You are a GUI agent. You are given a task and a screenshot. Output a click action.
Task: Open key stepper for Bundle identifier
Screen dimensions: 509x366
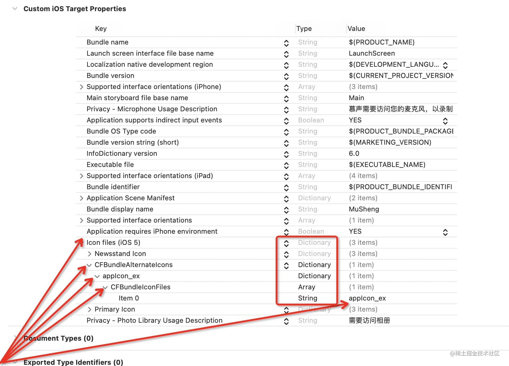coord(286,188)
